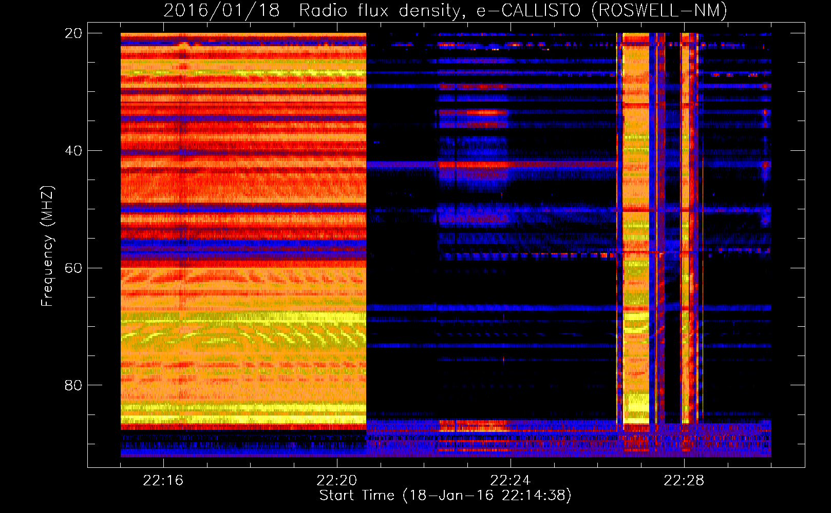
Task: Click the 20 MHz frequency tick label
Action: 73,33
